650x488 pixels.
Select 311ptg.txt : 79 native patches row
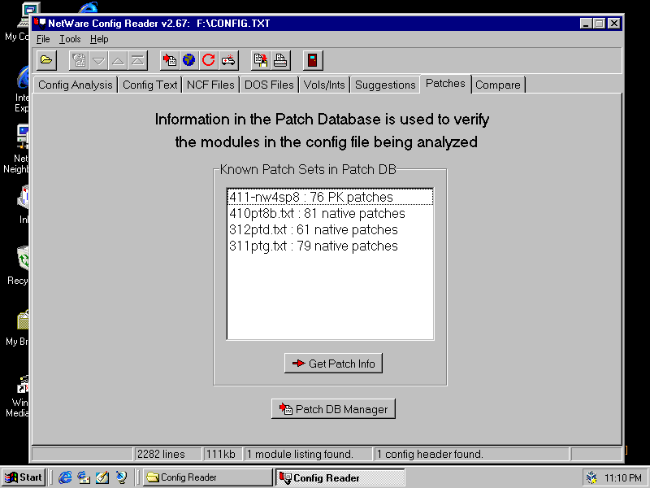(330, 246)
